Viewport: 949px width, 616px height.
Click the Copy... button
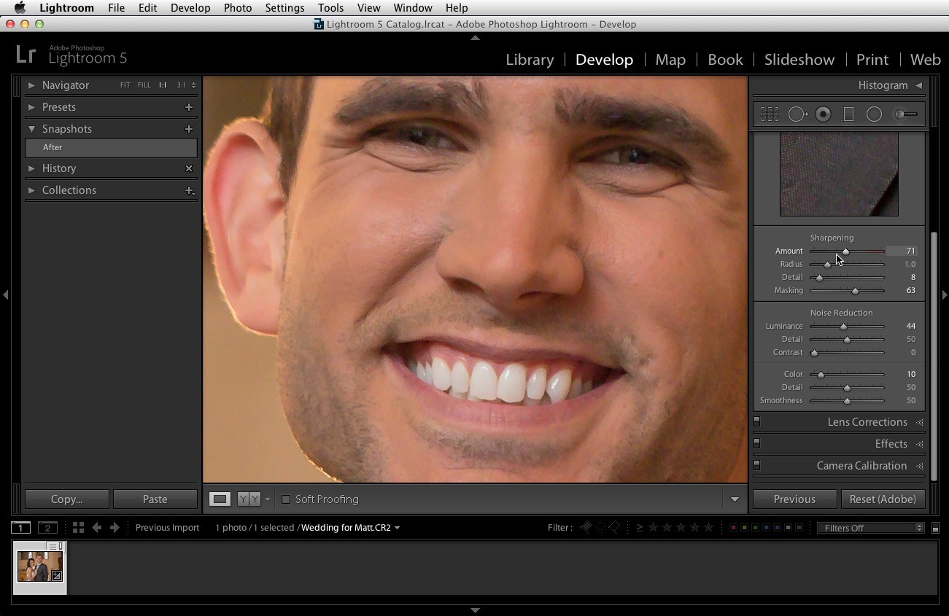tap(66, 499)
